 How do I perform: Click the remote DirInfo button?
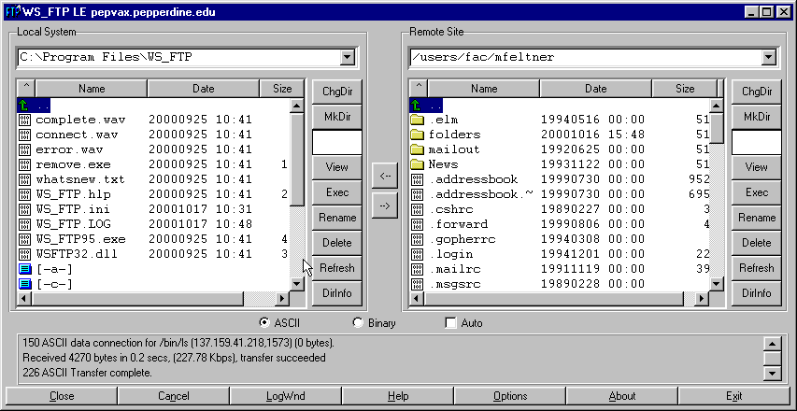(757, 293)
